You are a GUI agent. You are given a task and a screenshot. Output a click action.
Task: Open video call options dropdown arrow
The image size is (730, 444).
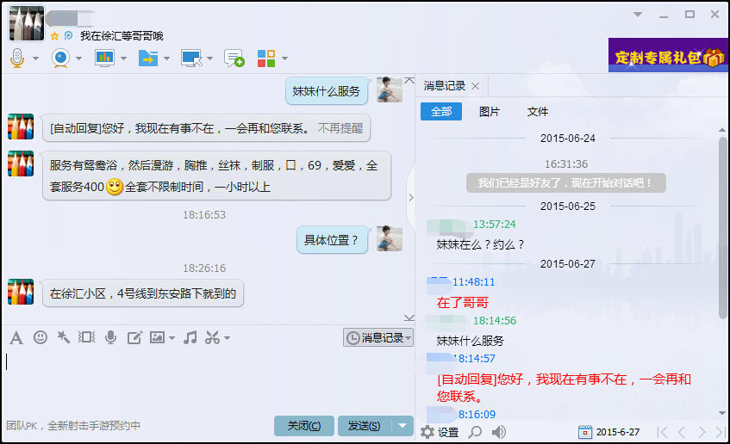pyautogui.click(x=78, y=59)
